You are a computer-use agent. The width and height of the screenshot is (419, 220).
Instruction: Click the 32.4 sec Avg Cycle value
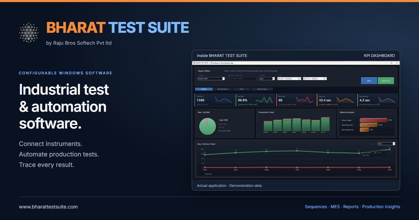tap(326, 100)
